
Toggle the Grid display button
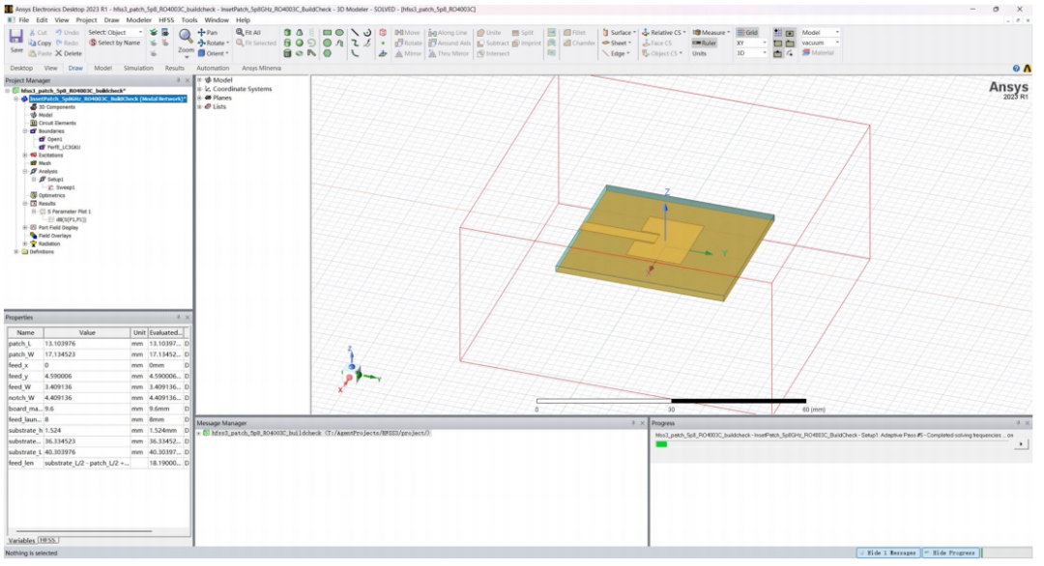[x=748, y=32]
